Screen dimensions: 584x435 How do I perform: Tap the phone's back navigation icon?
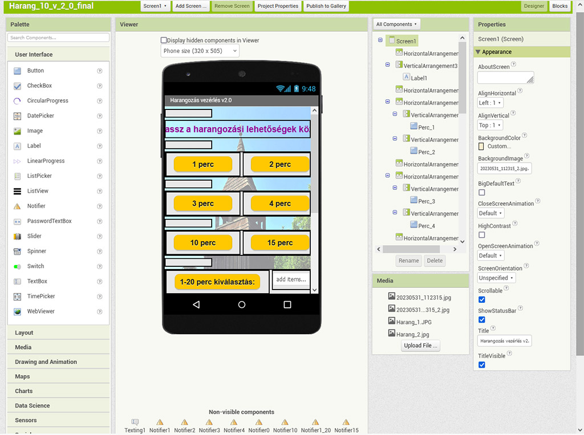[196, 304]
